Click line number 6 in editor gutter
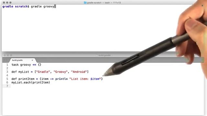 (x=7, y=82)
